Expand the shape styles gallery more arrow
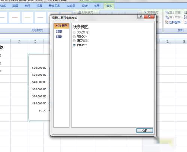This screenshot has height=152, width=187. point(74,12)
